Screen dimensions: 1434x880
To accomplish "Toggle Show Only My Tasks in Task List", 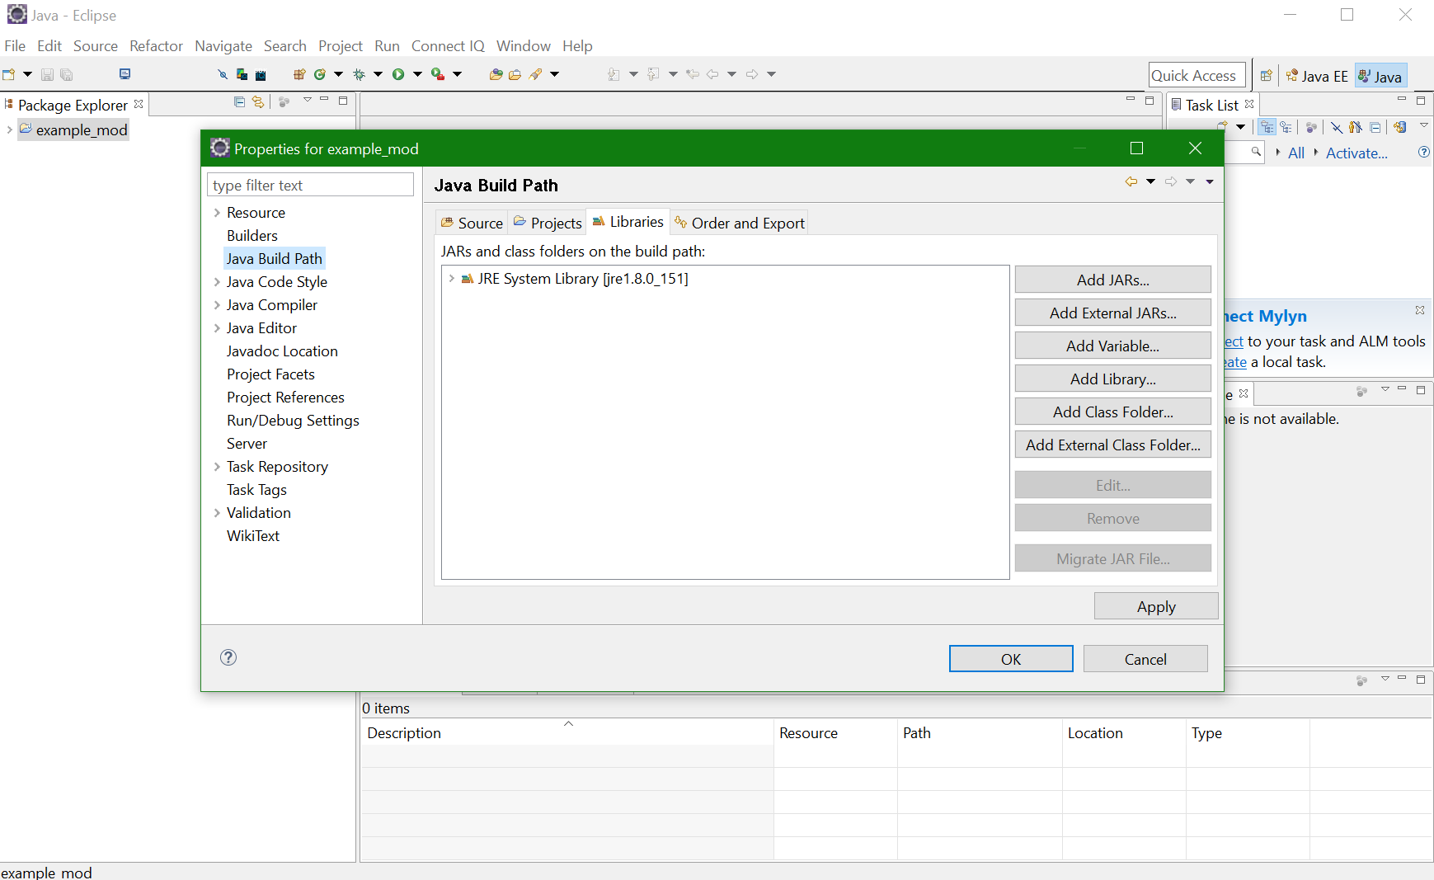I will click(x=1356, y=127).
